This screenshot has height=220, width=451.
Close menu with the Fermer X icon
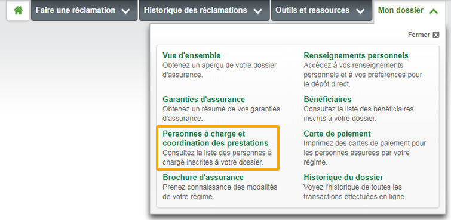tap(436, 35)
